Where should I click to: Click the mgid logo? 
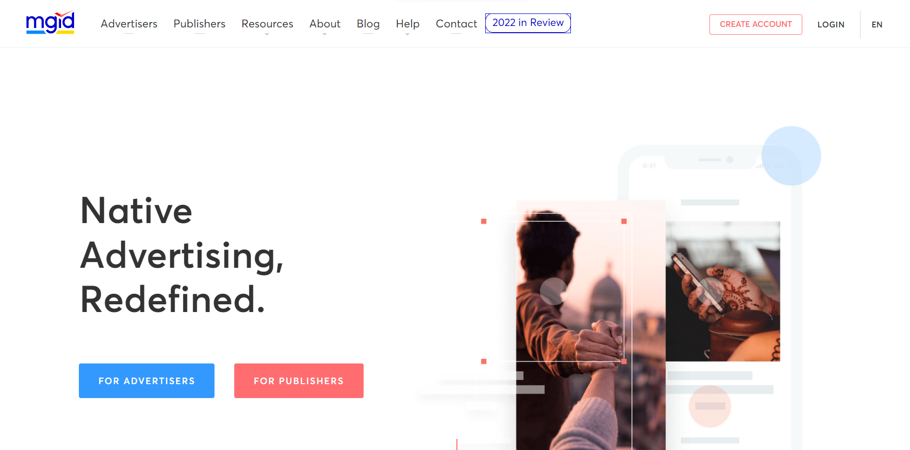tap(50, 23)
